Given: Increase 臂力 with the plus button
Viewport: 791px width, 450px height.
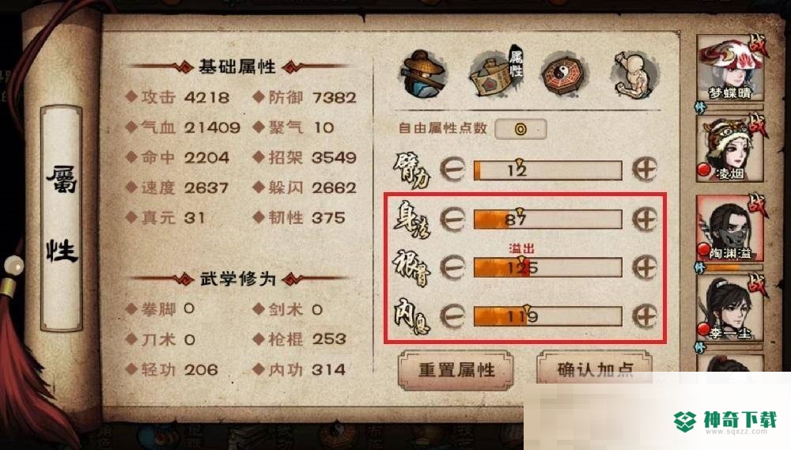Looking at the screenshot, I should point(645,169).
